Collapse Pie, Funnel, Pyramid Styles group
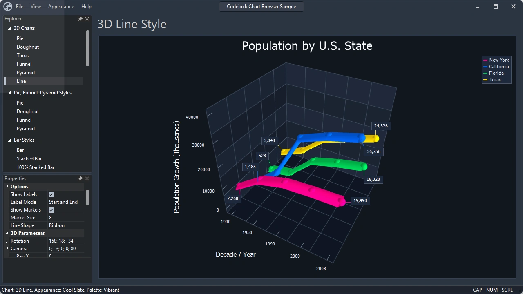The width and height of the screenshot is (523, 294). pyautogui.click(x=9, y=93)
